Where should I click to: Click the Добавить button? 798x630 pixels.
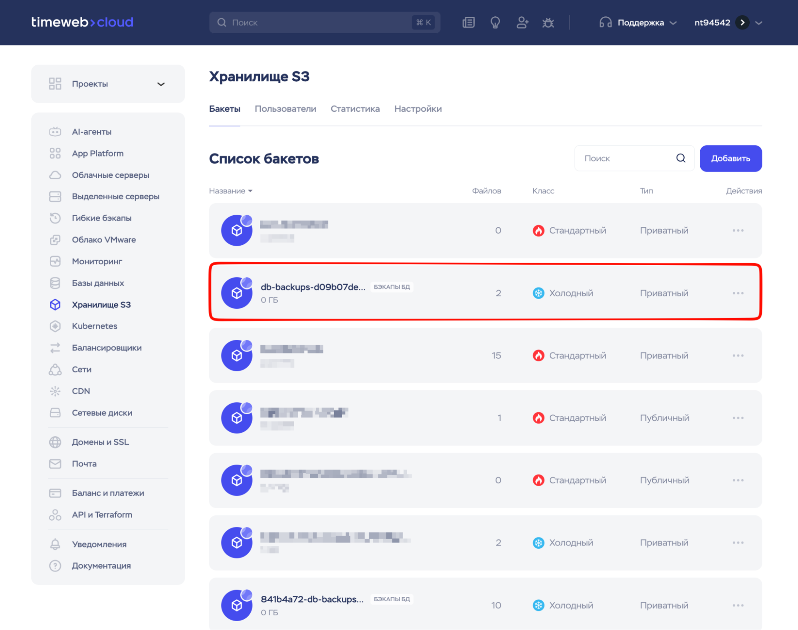(730, 158)
